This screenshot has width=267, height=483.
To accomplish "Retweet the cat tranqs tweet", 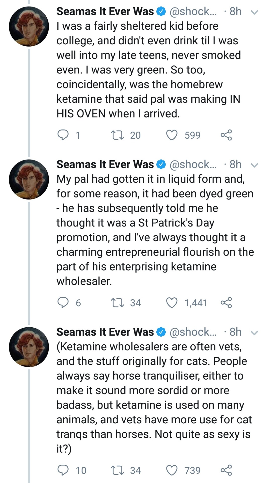I will pos(117,470).
